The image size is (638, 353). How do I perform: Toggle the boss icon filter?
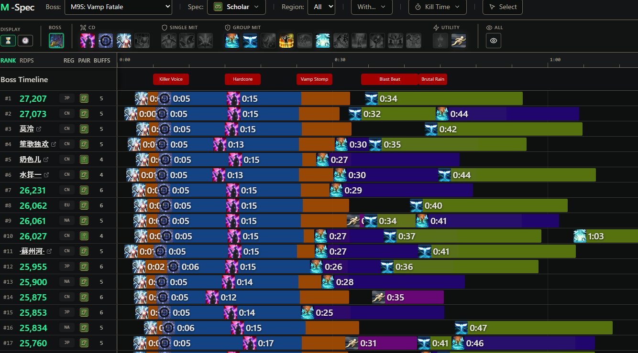pyautogui.click(x=56, y=41)
